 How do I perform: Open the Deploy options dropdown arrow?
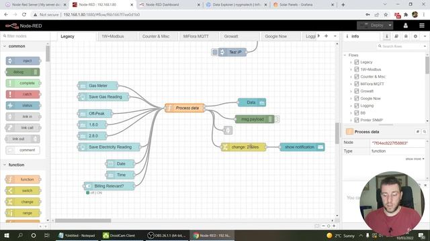390,25
